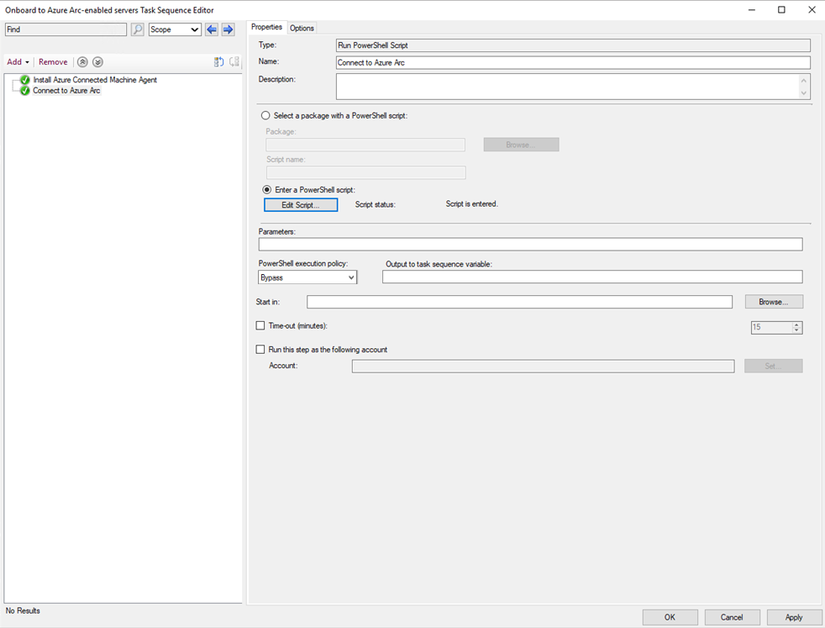Viewport: 825px width, 628px height.
Task: Click the timeout spinner up arrow
Action: pos(796,324)
